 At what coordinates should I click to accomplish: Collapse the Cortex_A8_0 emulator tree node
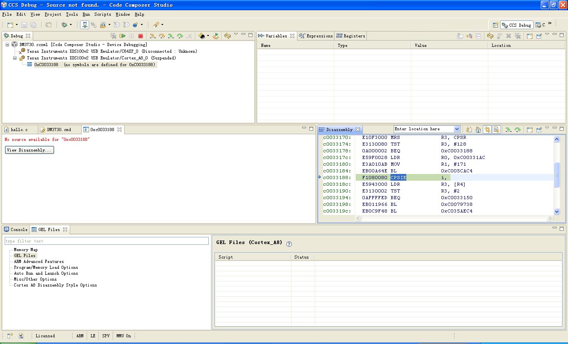pyautogui.click(x=15, y=58)
